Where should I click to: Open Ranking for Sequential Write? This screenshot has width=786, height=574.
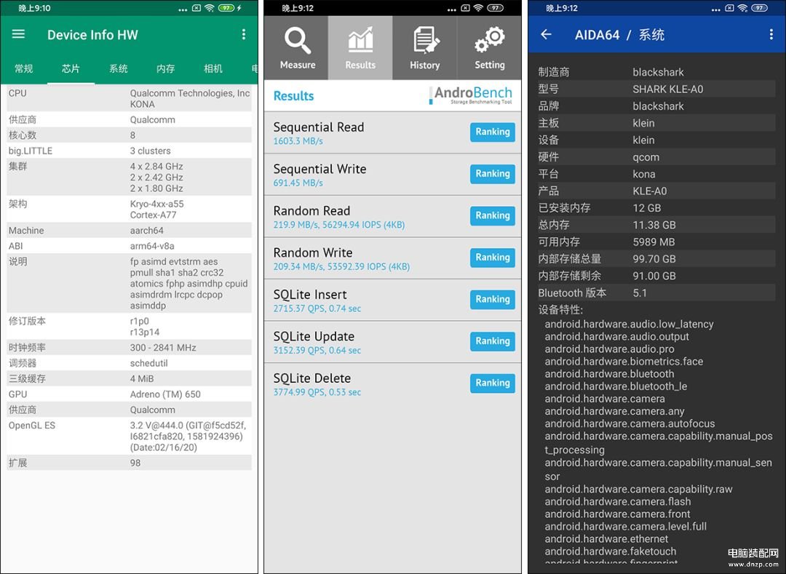click(x=492, y=174)
